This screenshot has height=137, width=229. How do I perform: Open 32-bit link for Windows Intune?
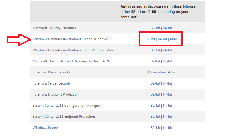pyautogui.click(x=155, y=128)
